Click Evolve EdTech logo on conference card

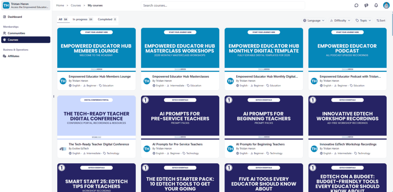pos(63,149)
